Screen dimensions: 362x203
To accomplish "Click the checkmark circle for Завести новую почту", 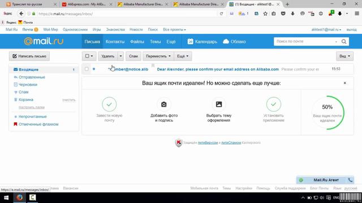I will tap(109, 104).
